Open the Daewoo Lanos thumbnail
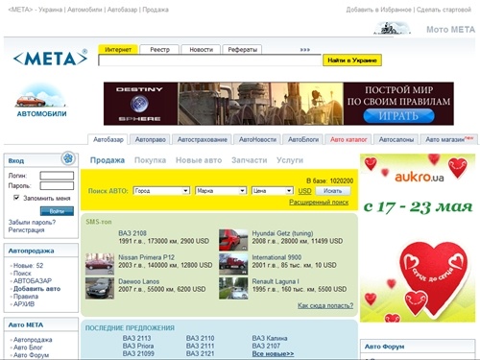Image resolution: width=480 pixels, height=360 pixels. 100,288
